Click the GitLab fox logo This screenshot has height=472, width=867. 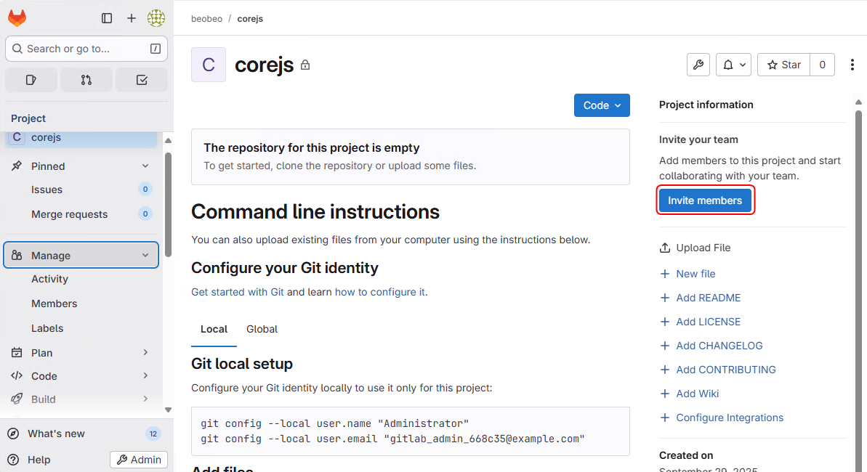tap(17, 18)
